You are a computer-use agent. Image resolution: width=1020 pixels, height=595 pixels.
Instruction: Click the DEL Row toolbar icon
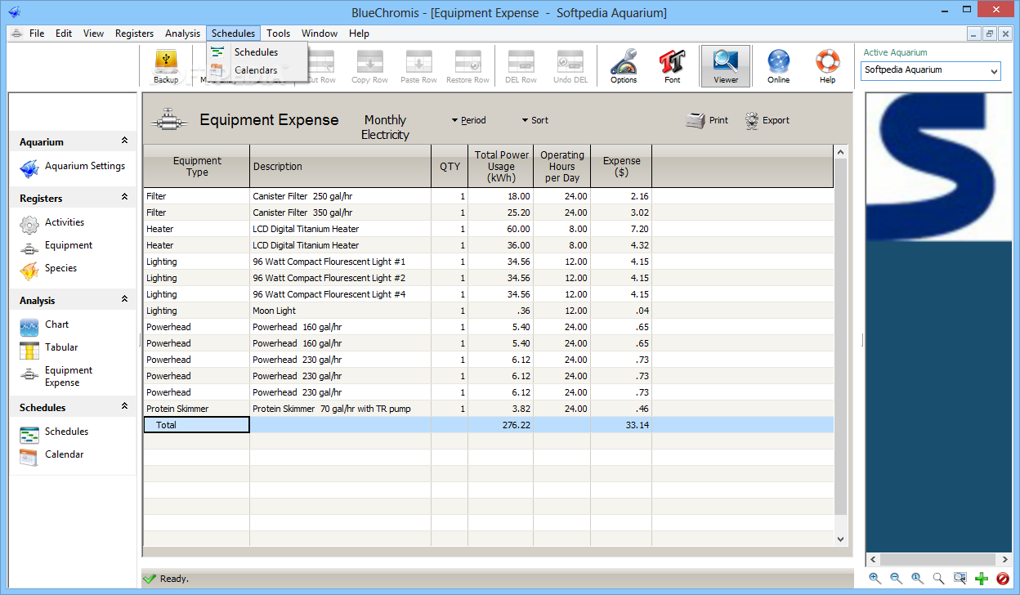521,66
